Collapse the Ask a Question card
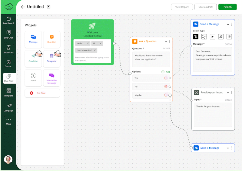Screen dimensions: 242x171 (166, 42)
